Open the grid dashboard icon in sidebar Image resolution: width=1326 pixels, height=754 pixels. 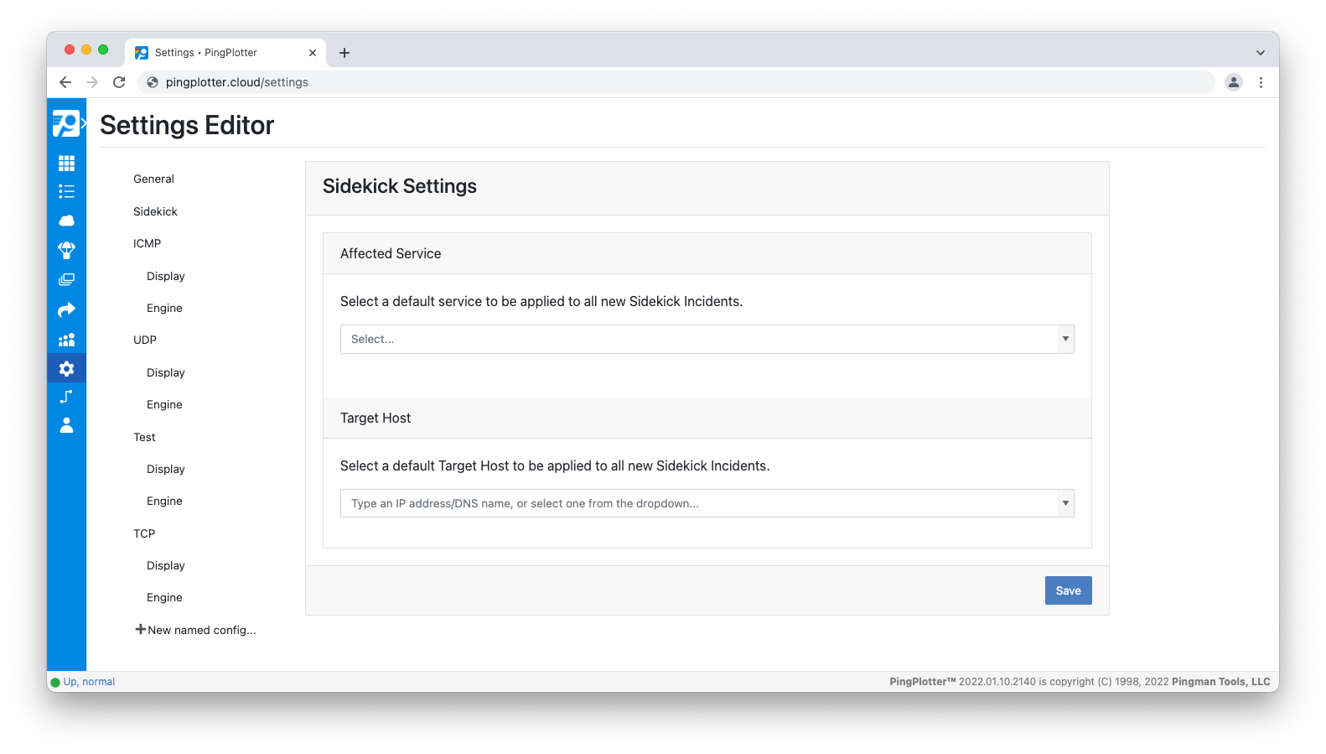tap(66, 164)
